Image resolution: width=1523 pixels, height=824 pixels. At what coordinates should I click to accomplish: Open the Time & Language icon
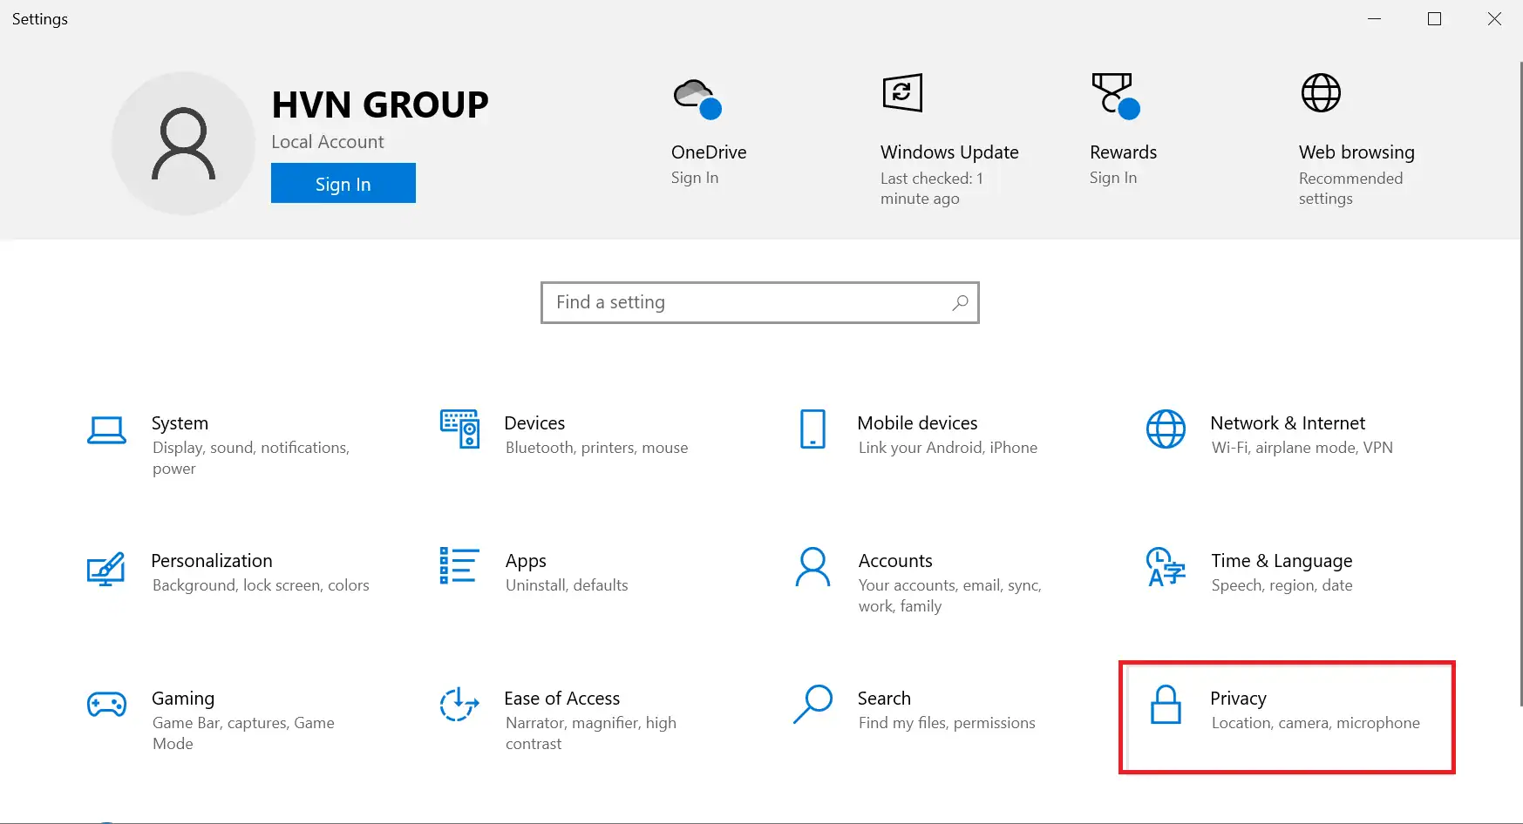(1166, 567)
